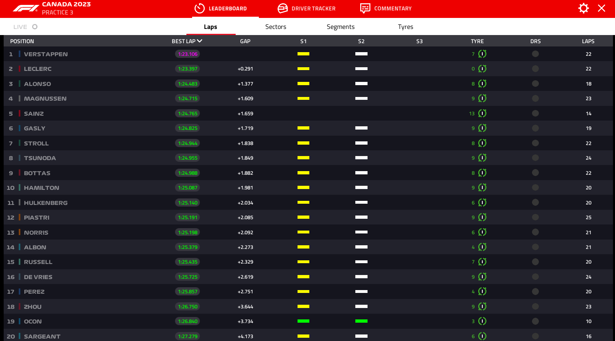The image size is (615, 341).
Task: Click the Canada 2023 session title
Action: tap(66, 4)
